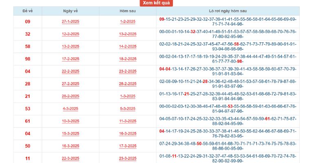Open the 11-3-2025 next-day link

point(127,121)
